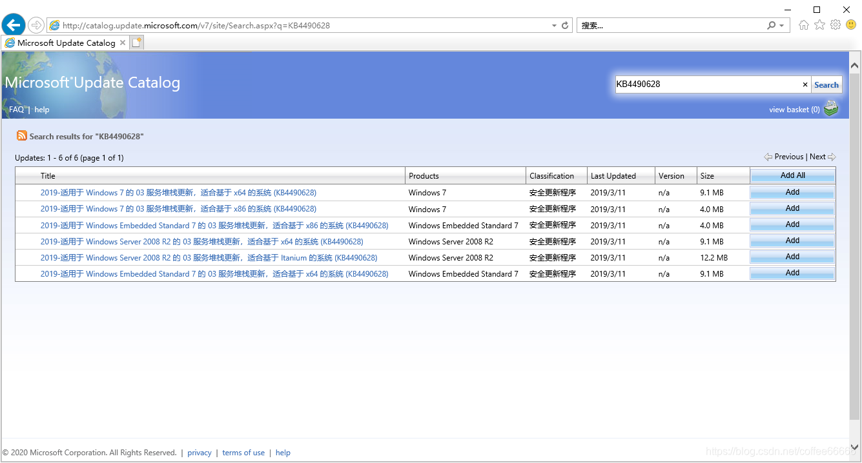Click the RSS feed icon for search results
862x463 pixels.
22,135
